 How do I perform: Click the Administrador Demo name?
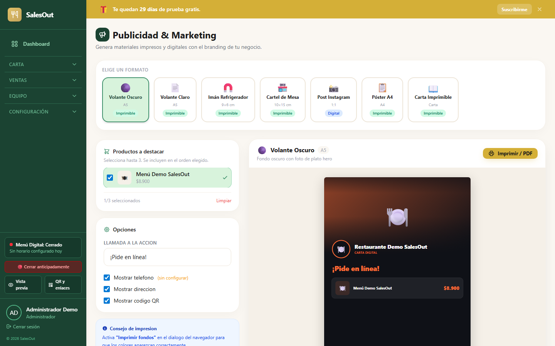pos(52,309)
